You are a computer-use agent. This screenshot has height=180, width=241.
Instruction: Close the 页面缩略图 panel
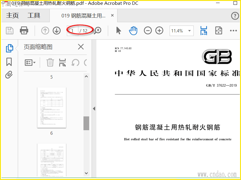point(81,47)
